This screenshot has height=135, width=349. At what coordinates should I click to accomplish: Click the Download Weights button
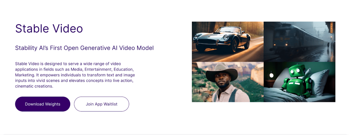[43, 104]
